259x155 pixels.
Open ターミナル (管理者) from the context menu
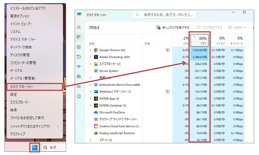(35, 78)
